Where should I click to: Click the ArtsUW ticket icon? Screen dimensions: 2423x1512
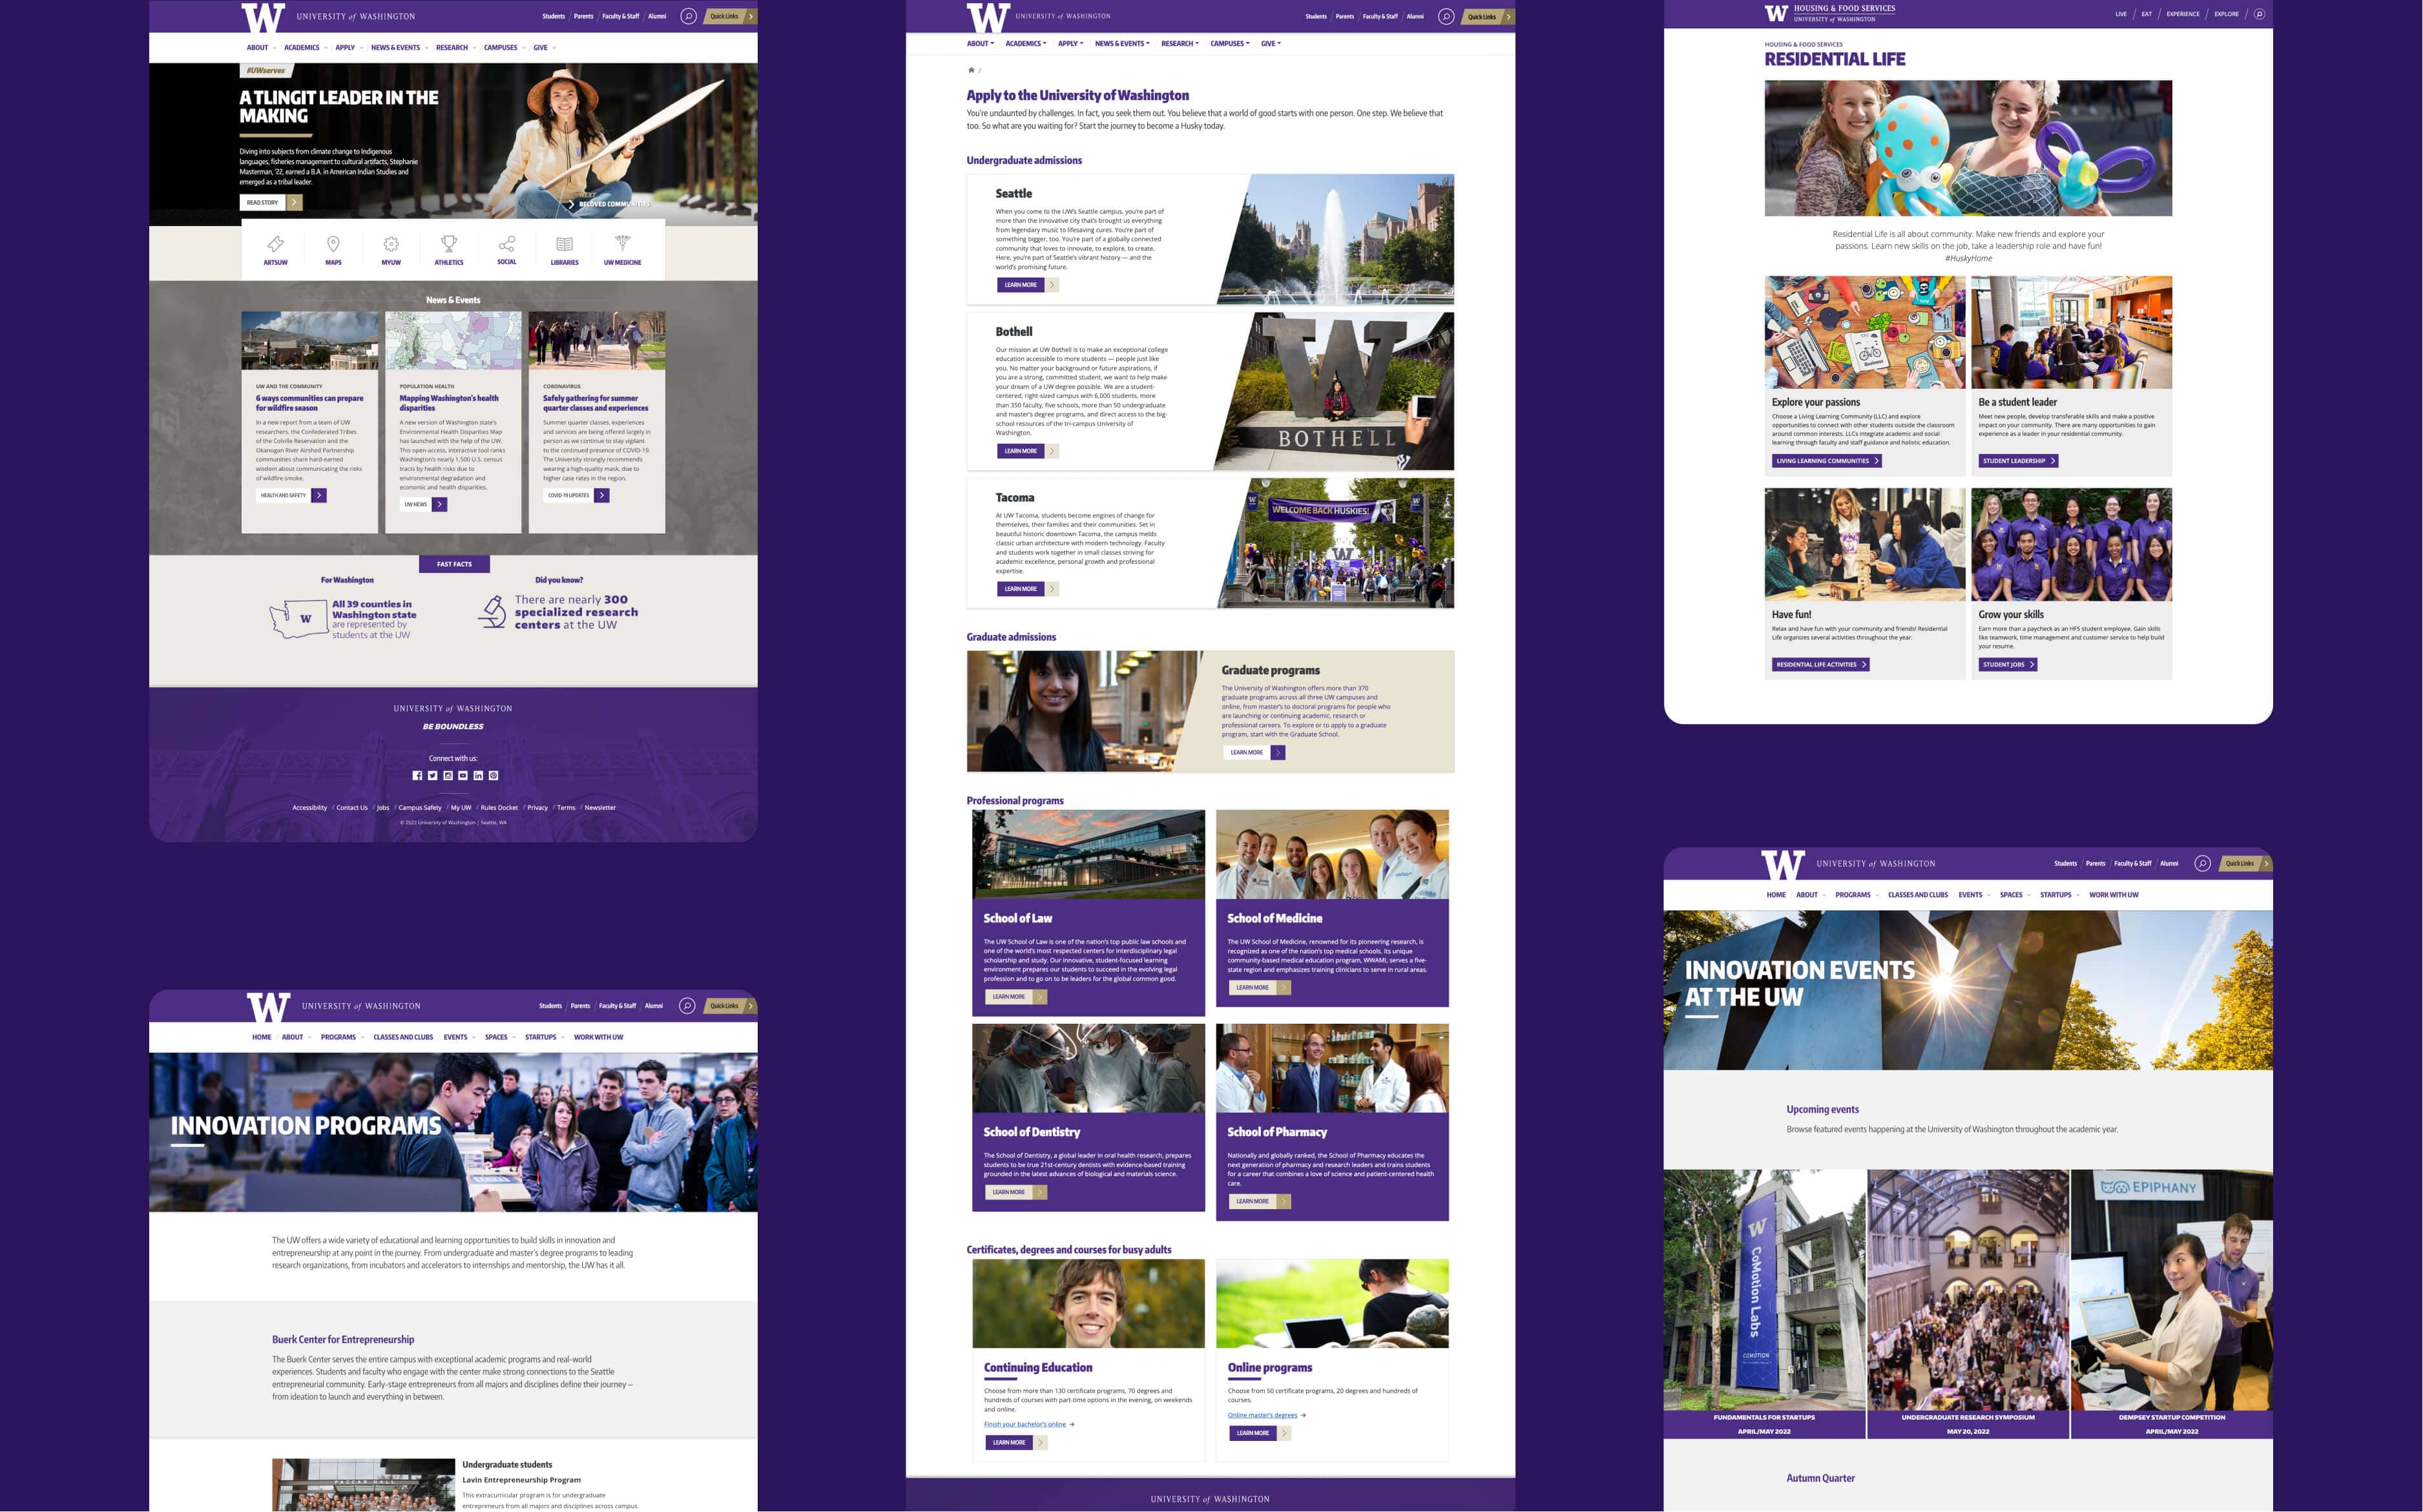pos(275,244)
